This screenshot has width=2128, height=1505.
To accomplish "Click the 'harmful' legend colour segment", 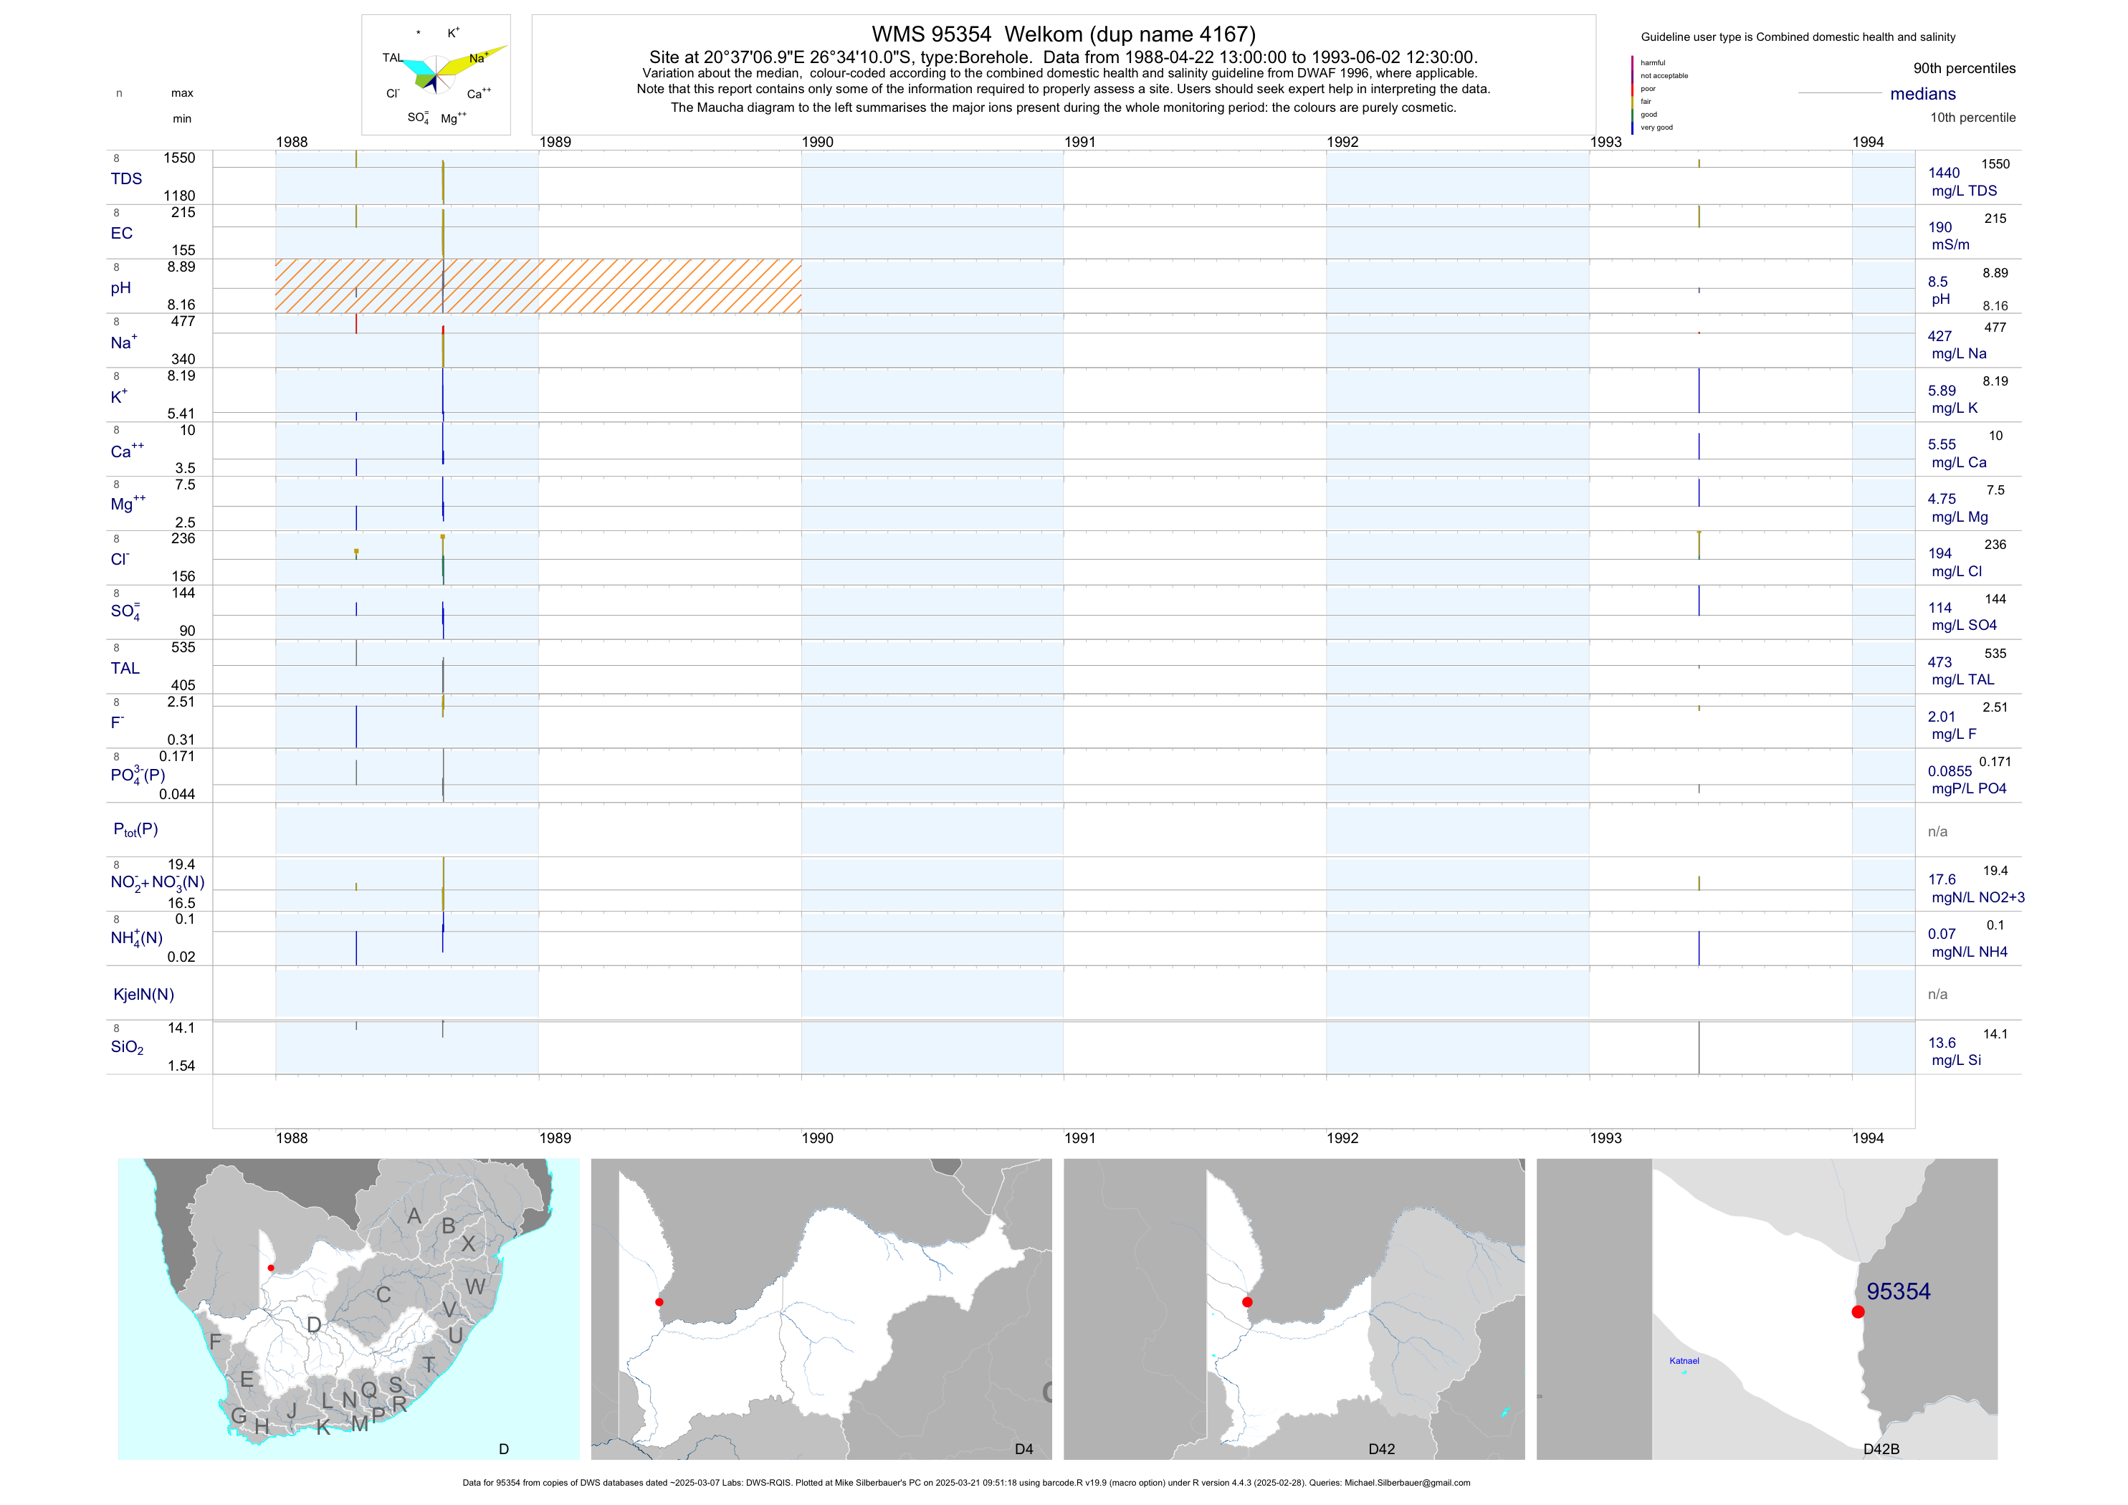I will click(x=1633, y=63).
